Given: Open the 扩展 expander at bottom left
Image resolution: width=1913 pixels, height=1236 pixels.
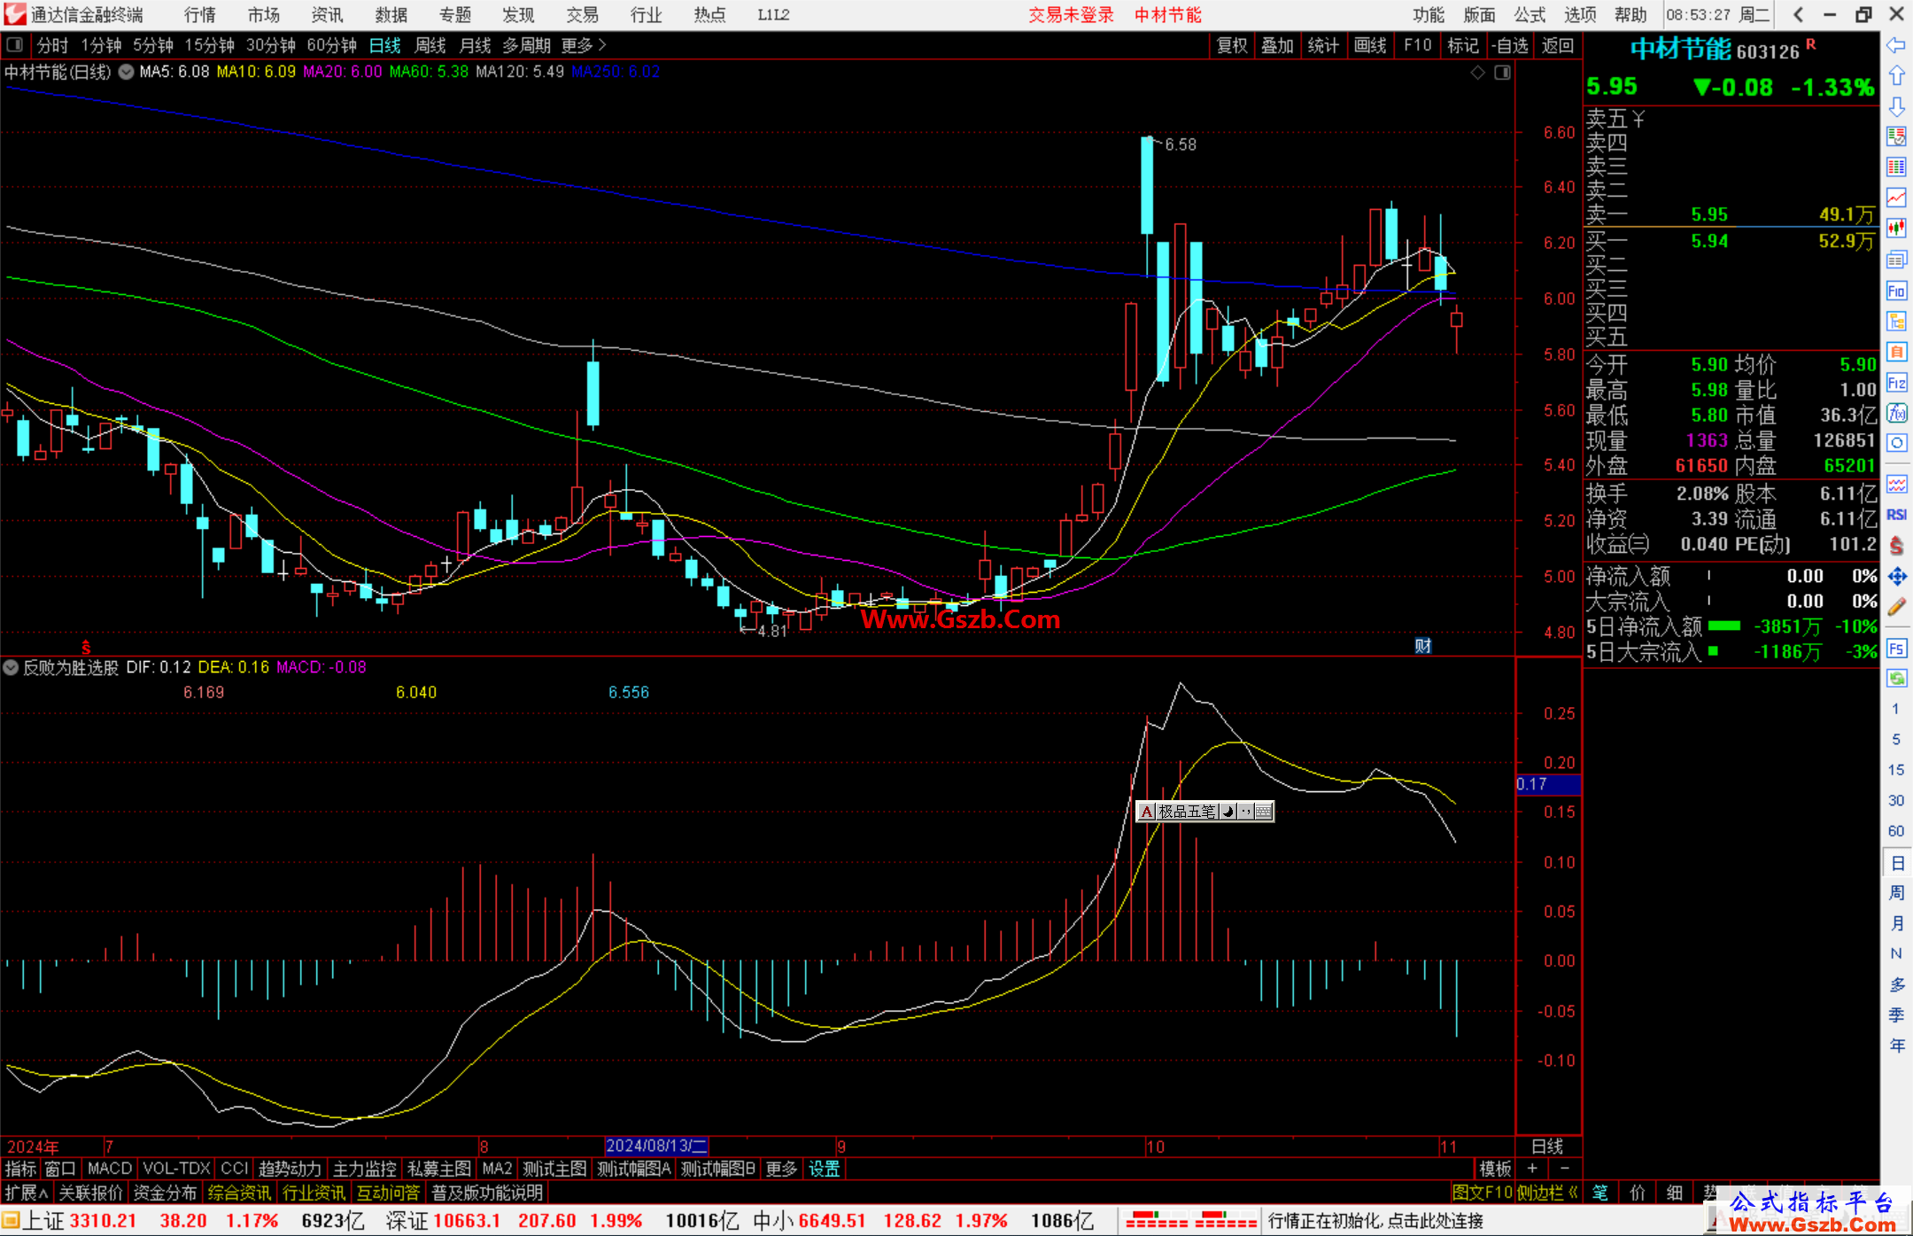Looking at the screenshot, I should coord(27,1193).
